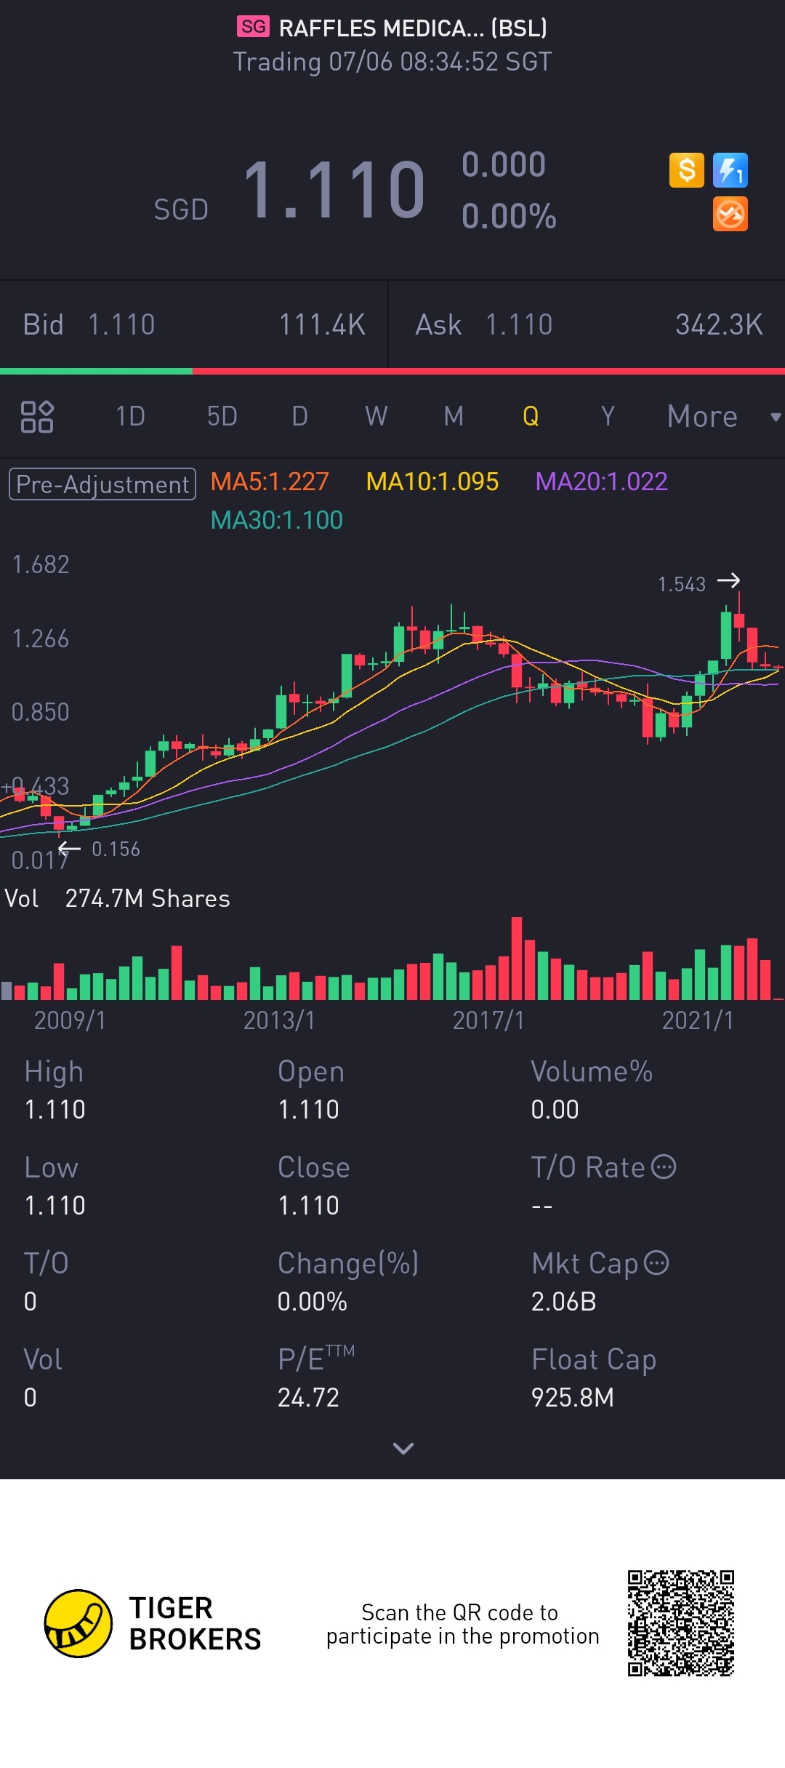The image size is (785, 1768).
Task: Tap the SG market badge
Action: [253, 27]
